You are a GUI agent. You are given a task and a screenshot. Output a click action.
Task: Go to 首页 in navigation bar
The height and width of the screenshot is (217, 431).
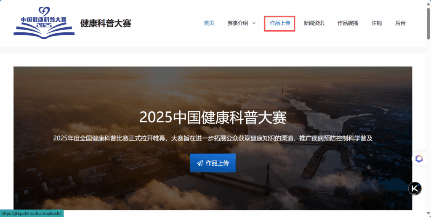(209, 24)
